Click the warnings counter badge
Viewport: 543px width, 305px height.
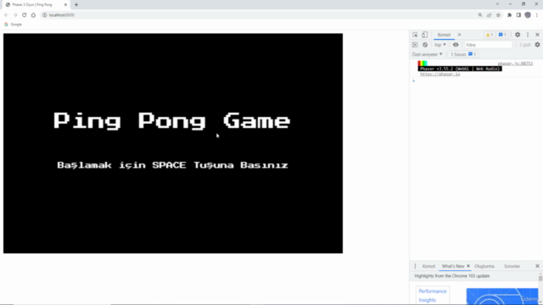pyautogui.click(x=489, y=35)
